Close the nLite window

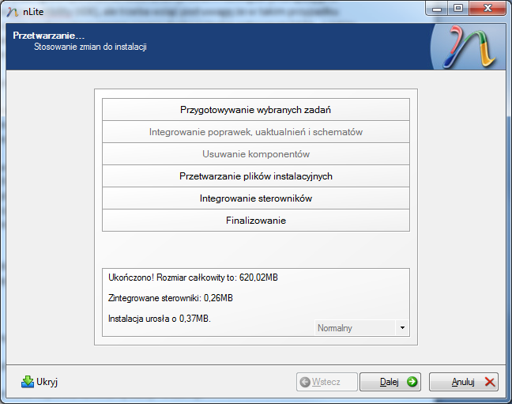[488, 9]
